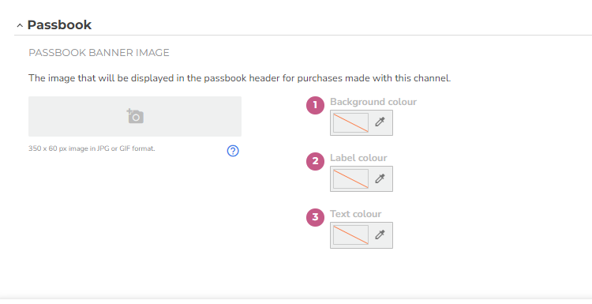Image resolution: width=592 pixels, height=304 pixels.
Task: Open the blue help question mark icon
Action: pyautogui.click(x=233, y=151)
